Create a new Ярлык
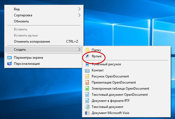 [x=126, y=56]
